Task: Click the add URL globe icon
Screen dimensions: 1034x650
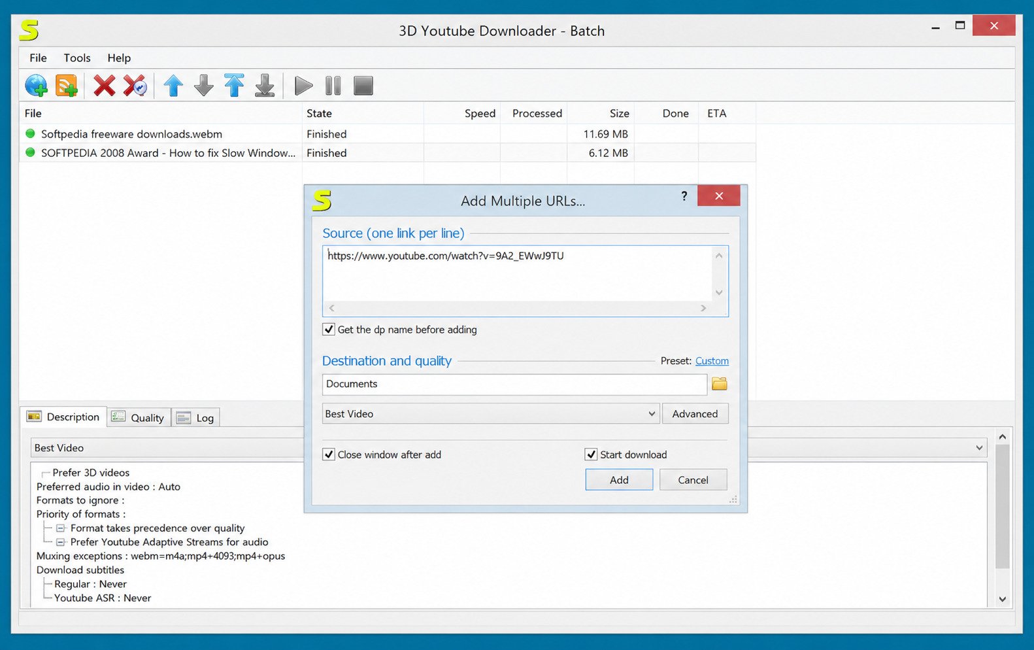Action: click(x=36, y=86)
